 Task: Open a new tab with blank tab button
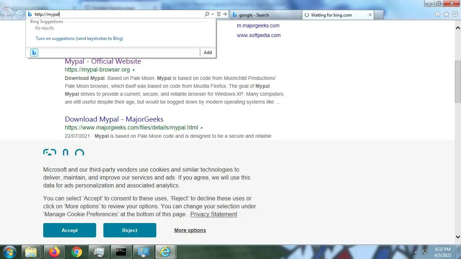[379, 15]
